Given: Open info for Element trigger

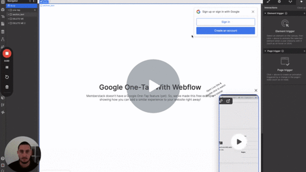Looking at the screenshot, I should (286, 13).
